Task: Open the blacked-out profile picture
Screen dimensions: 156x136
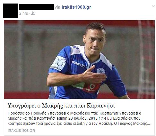Action: (x=10, y=11)
